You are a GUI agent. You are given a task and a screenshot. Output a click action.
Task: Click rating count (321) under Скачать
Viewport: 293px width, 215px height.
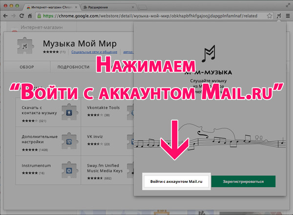tap(42, 121)
